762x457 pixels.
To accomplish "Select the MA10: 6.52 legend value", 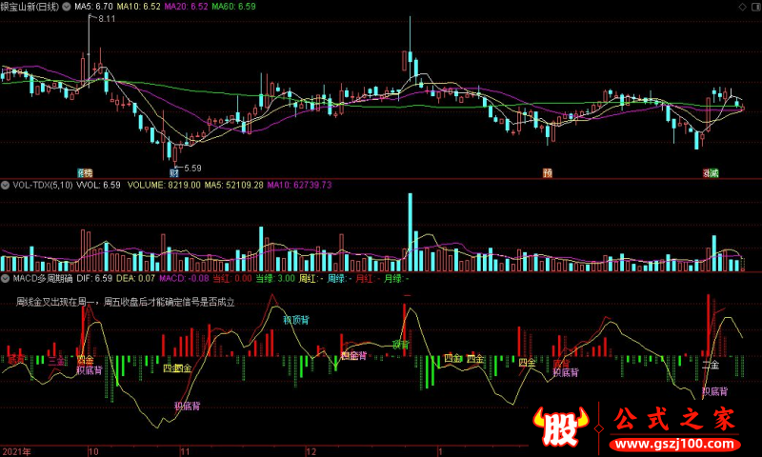I will (138, 7).
